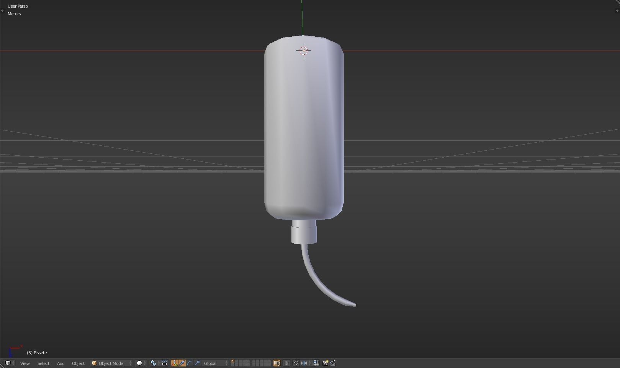Select the scale manipulator icon
This screenshot has height=368, width=620.
click(197, 363)
